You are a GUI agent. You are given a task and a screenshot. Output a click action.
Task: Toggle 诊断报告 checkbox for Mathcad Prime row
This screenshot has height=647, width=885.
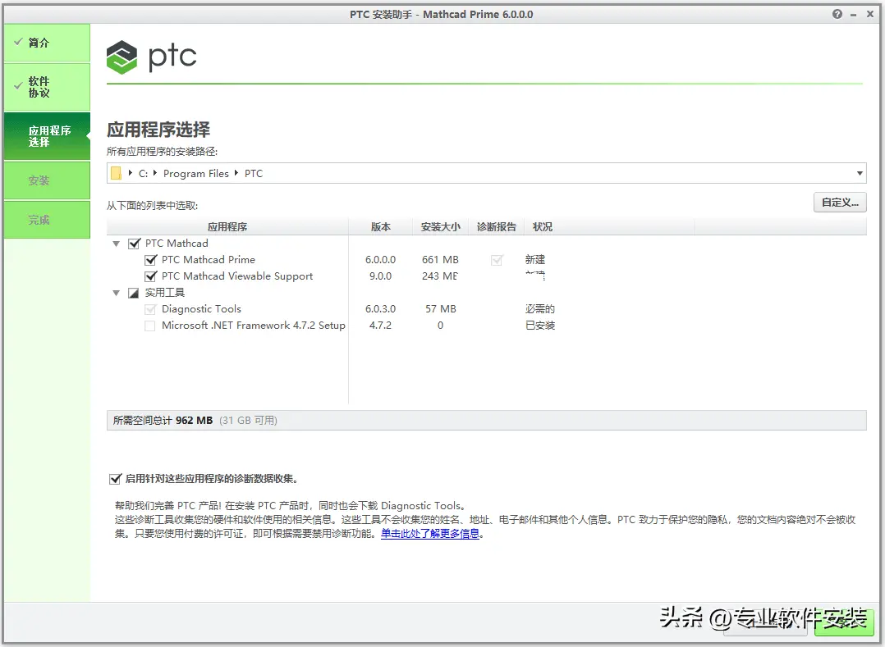[497, 260]
